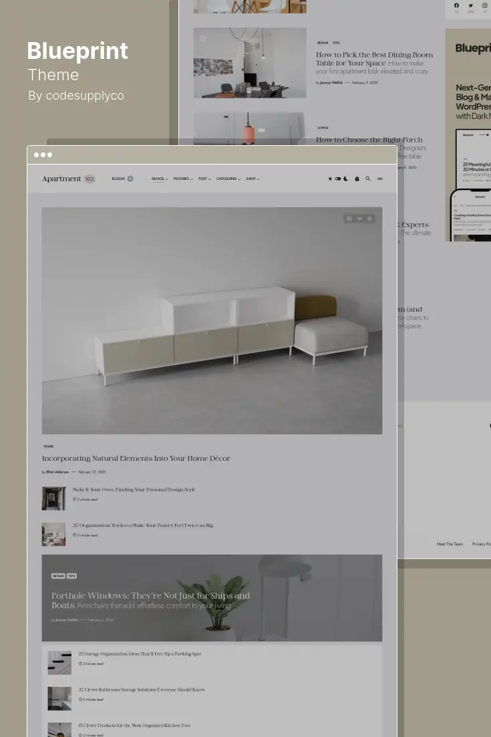Click Joanna Wellick on Porthole Windows banner

click(x=67, y=620)
